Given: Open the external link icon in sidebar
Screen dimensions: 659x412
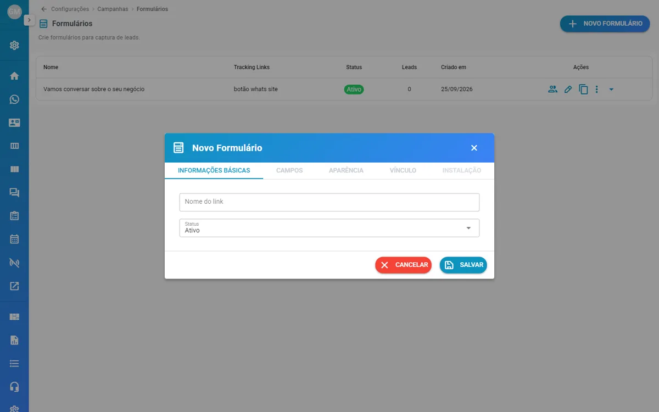Looking at the screenshot, I should pos(14,286).
